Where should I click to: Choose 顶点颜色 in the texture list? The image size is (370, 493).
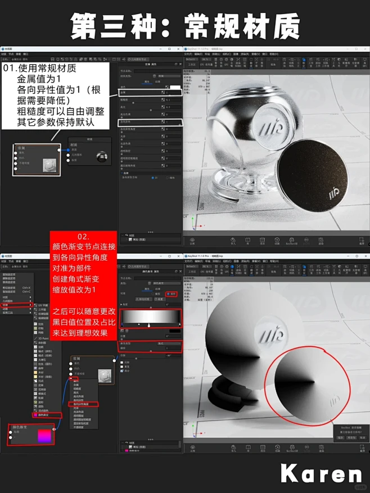(42, 410)
